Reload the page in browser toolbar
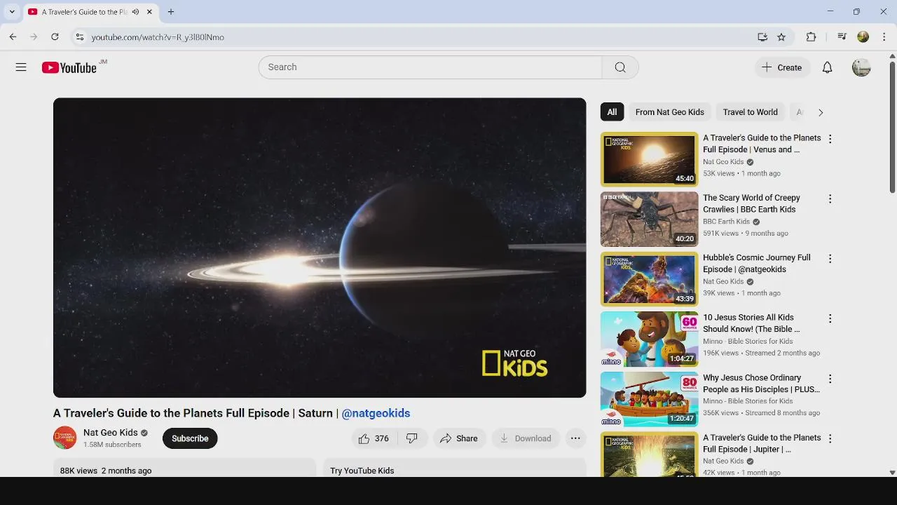This screenshot has width=897, height=505. 55,37
